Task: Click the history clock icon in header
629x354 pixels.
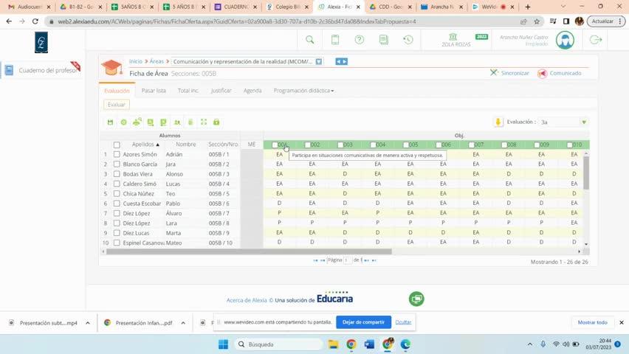Action: 408,40
